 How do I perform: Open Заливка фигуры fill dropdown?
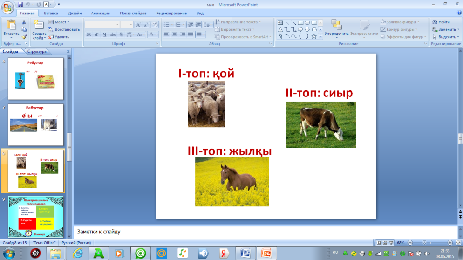point(400,22)
